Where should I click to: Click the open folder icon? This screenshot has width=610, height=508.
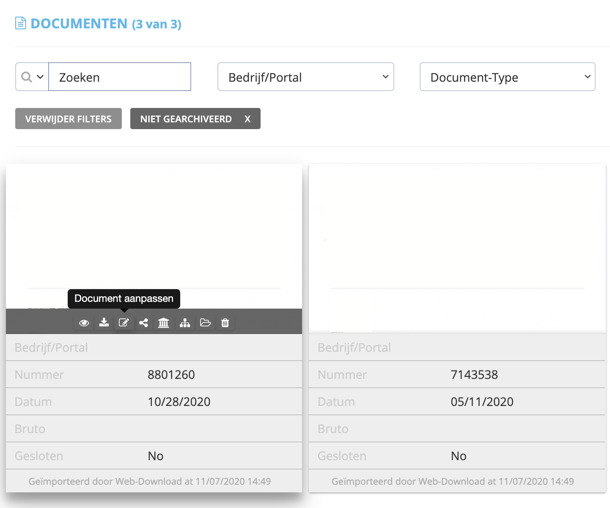[205, 323]
